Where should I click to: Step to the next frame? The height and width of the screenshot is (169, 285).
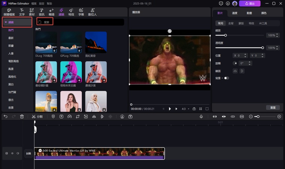176,109
